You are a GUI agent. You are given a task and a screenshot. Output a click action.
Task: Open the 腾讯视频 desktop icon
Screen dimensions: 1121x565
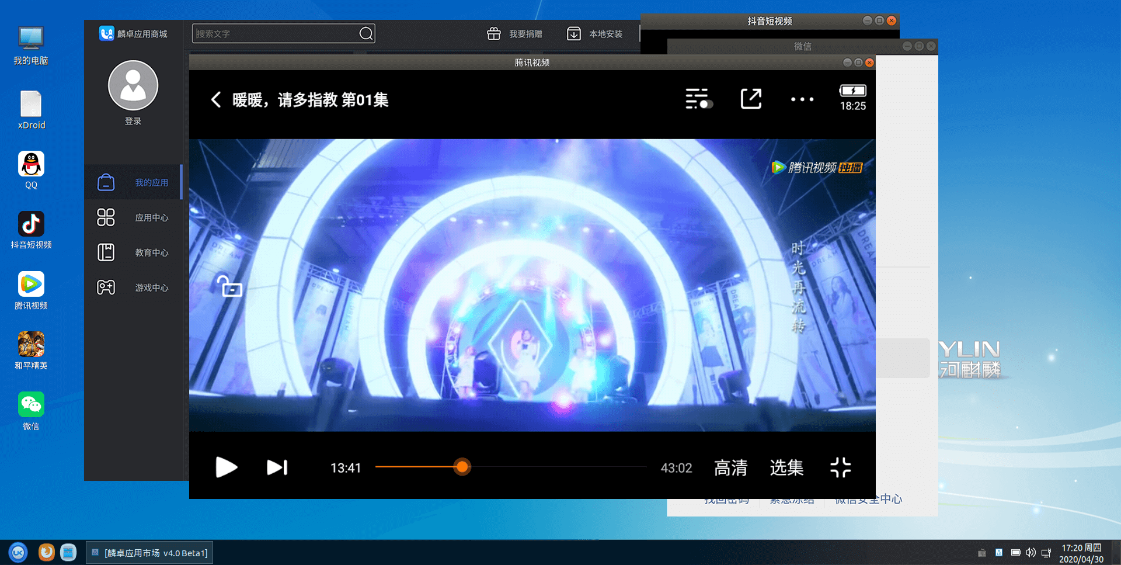pyautogui.click(x=31, y=290)
